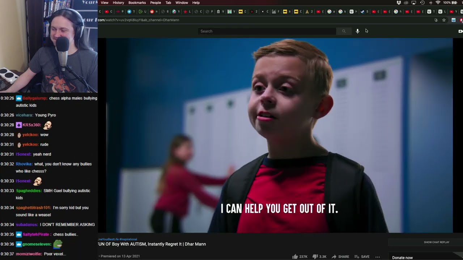Image resolution: width=463 pixels, height=260 pixels.
Task: Click the chat message 'yeah nerd'
Action: click(42, 154)
